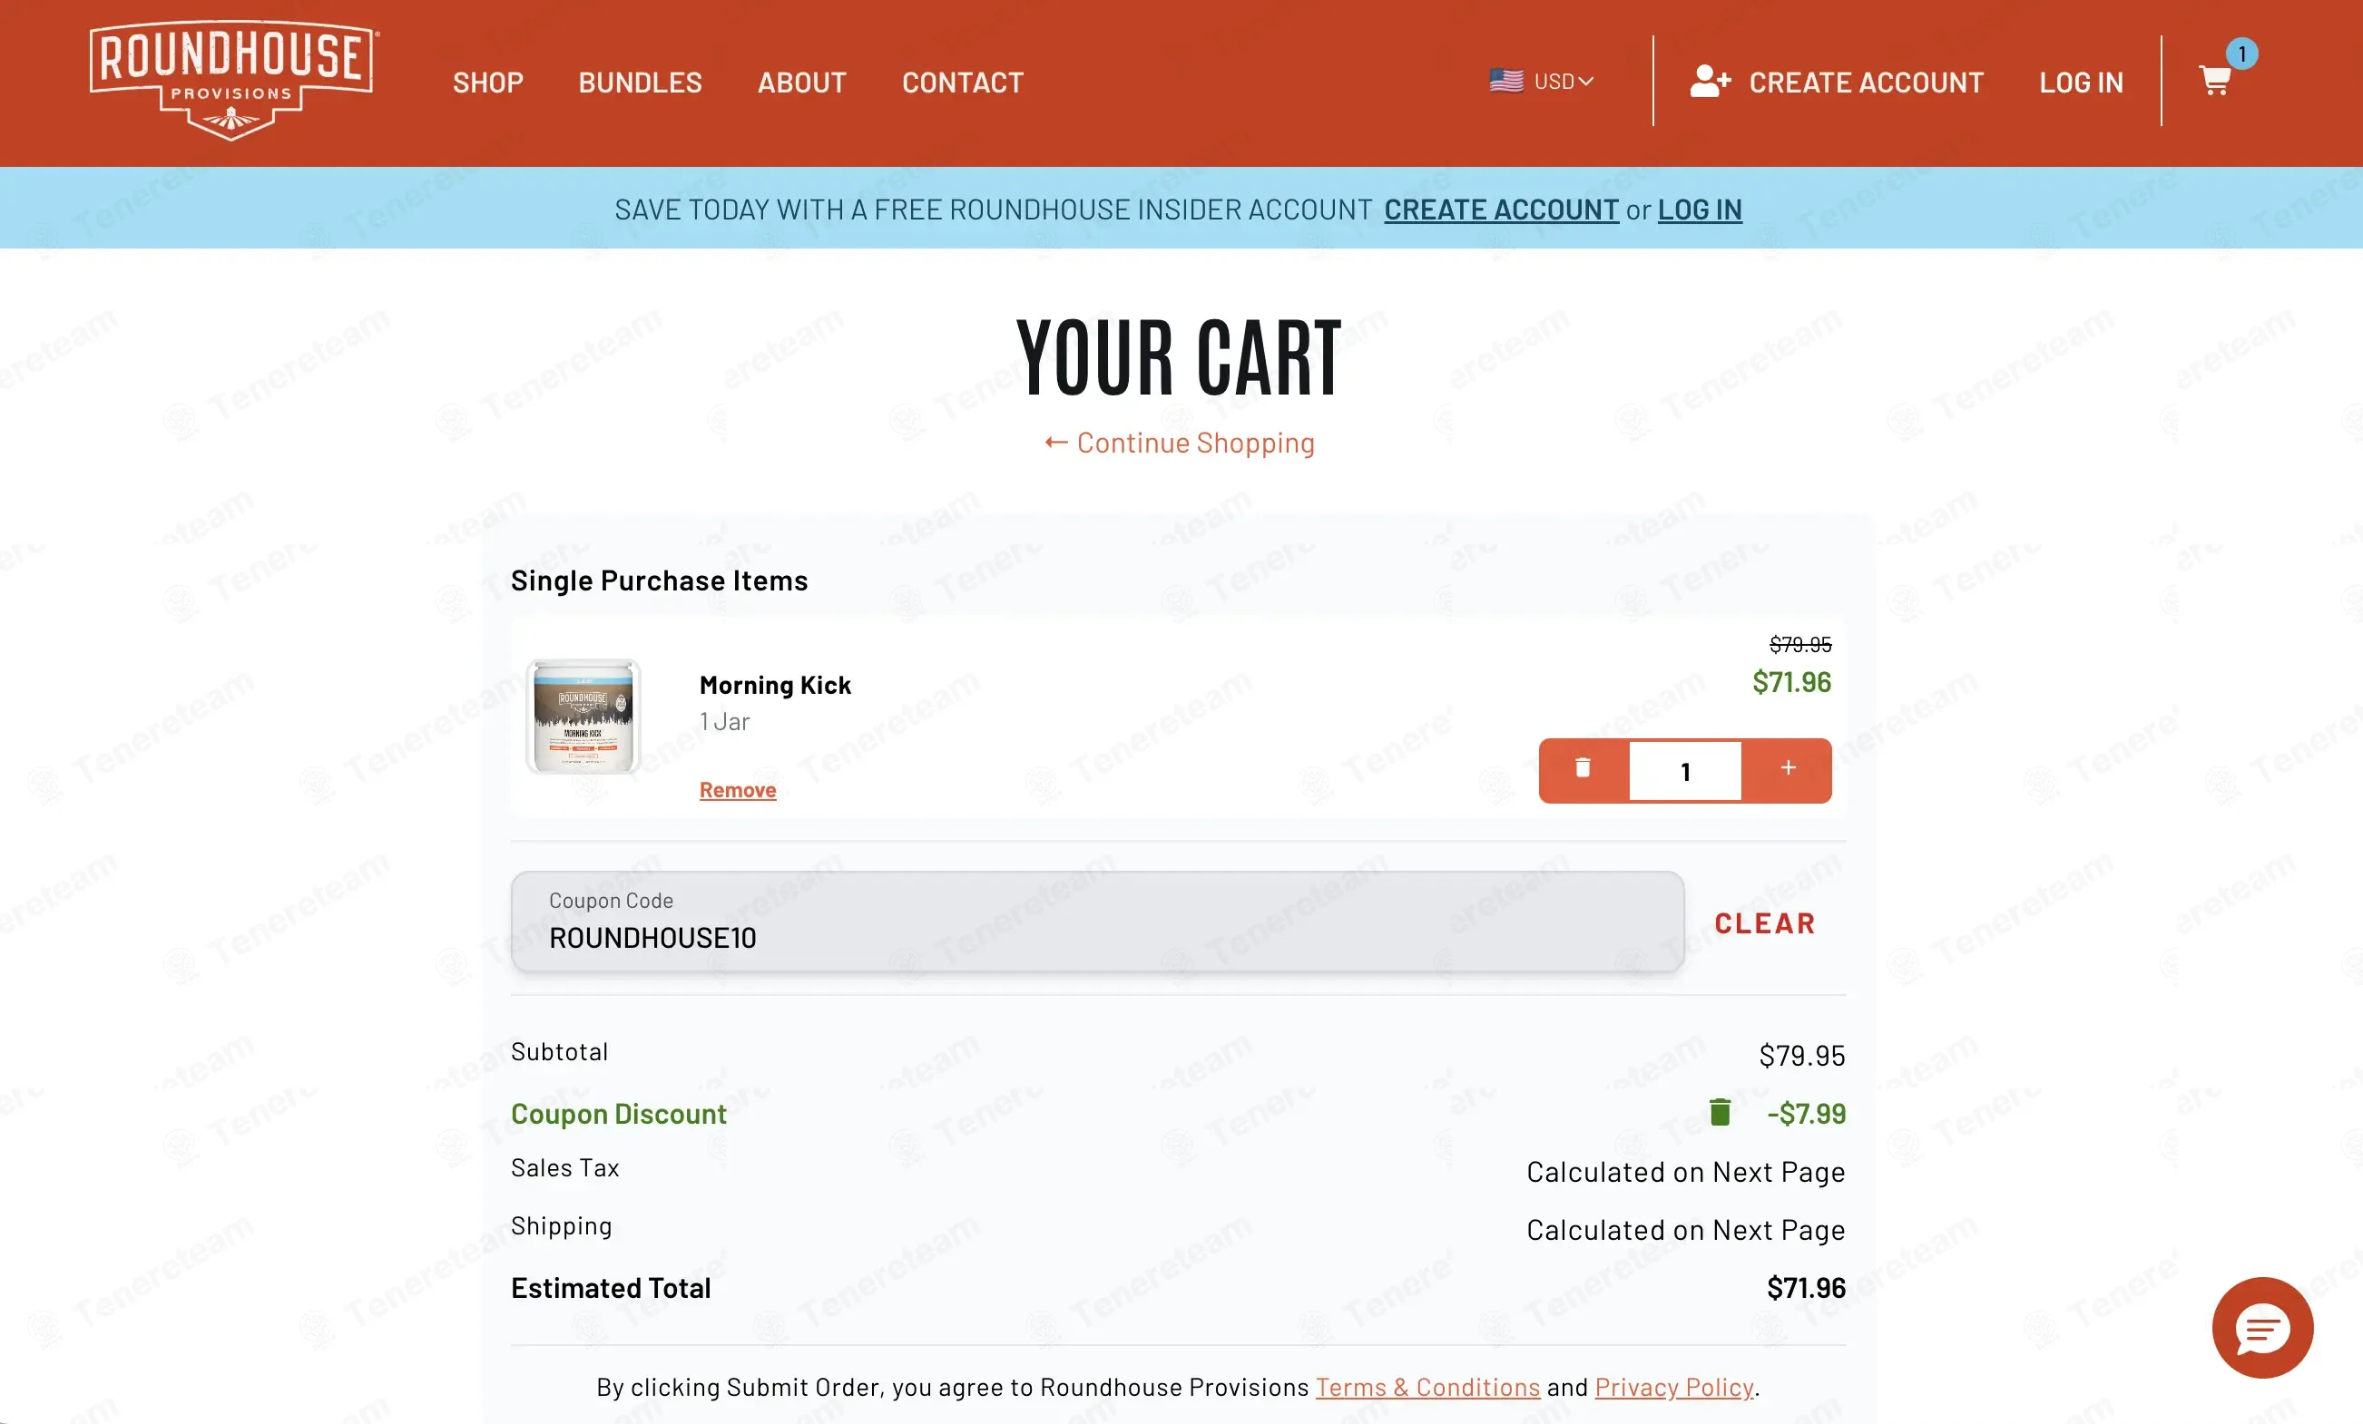Click the discounted price $71.96 on item
Image resolution: width=2363 pixels, height=1424 pixels.
(1791, 681)
